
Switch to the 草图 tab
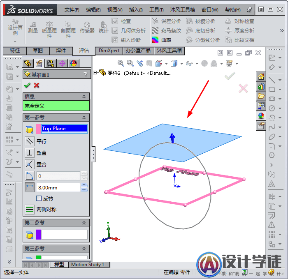click(38, 51)
